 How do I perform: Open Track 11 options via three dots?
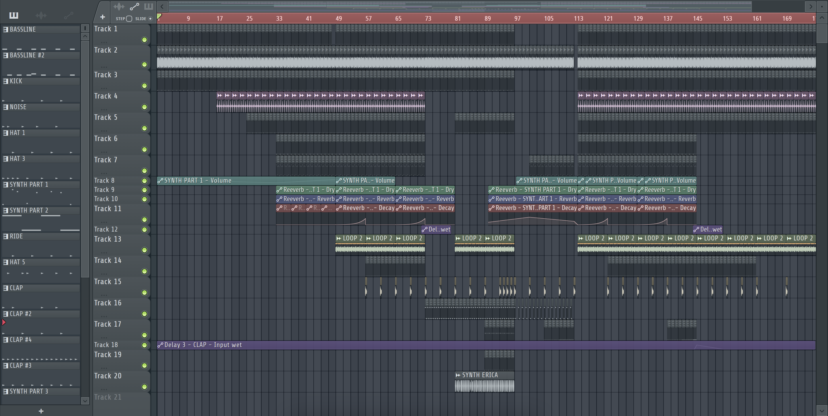(x=104, y=222)
